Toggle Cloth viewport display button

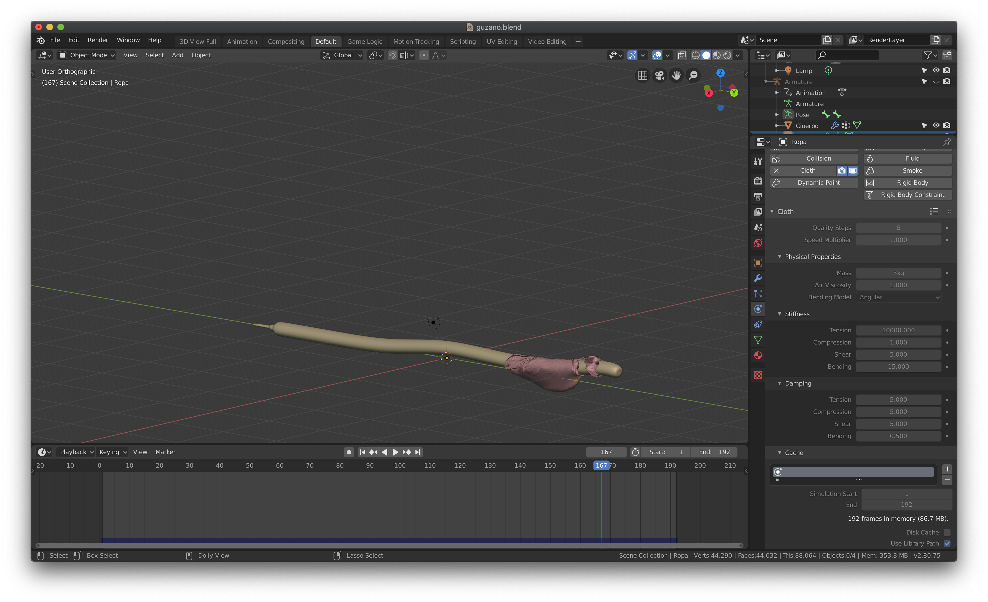[x=853, y=171]
